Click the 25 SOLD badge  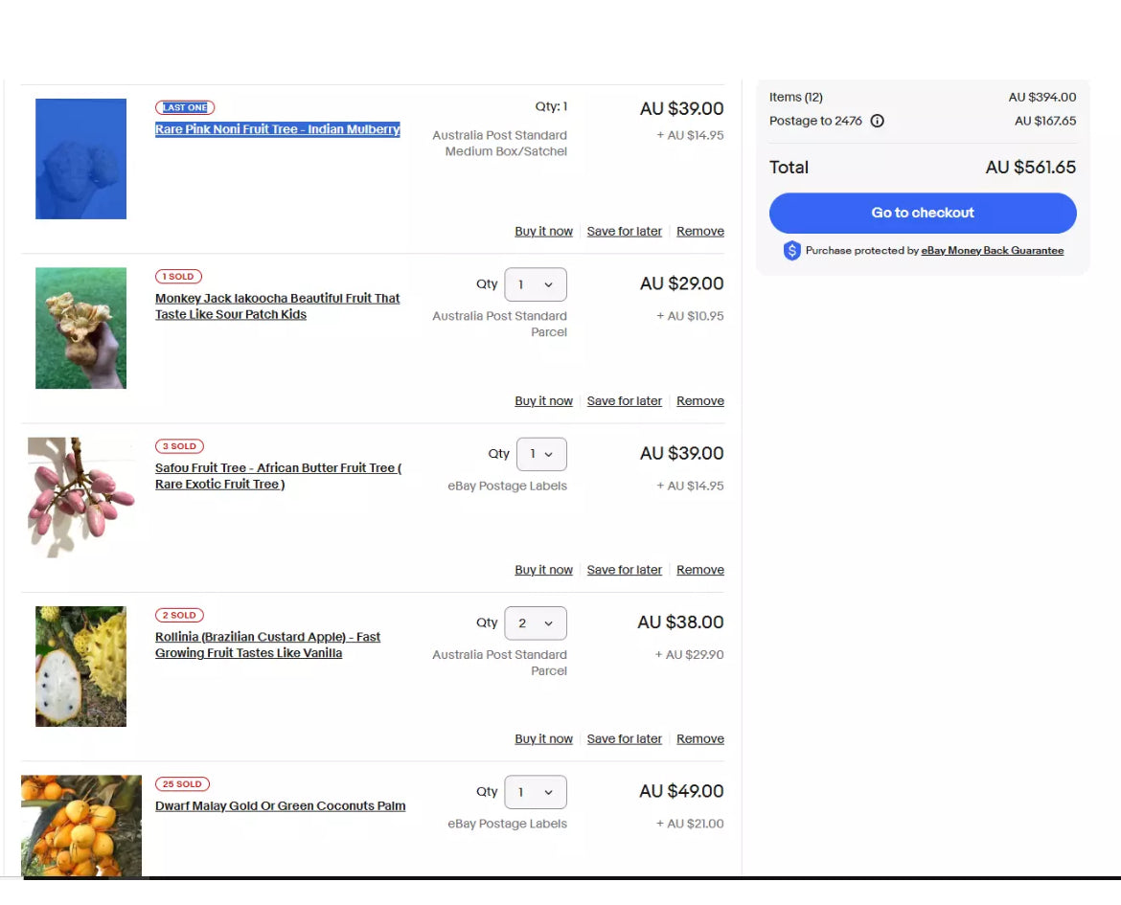click(x=182, y=784)
